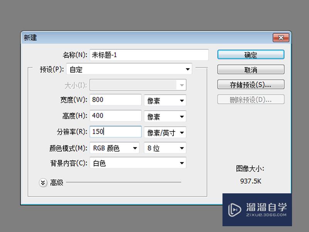
Task: Click the 图像大小 value 937.5K
Action: [x=251, y=181]
